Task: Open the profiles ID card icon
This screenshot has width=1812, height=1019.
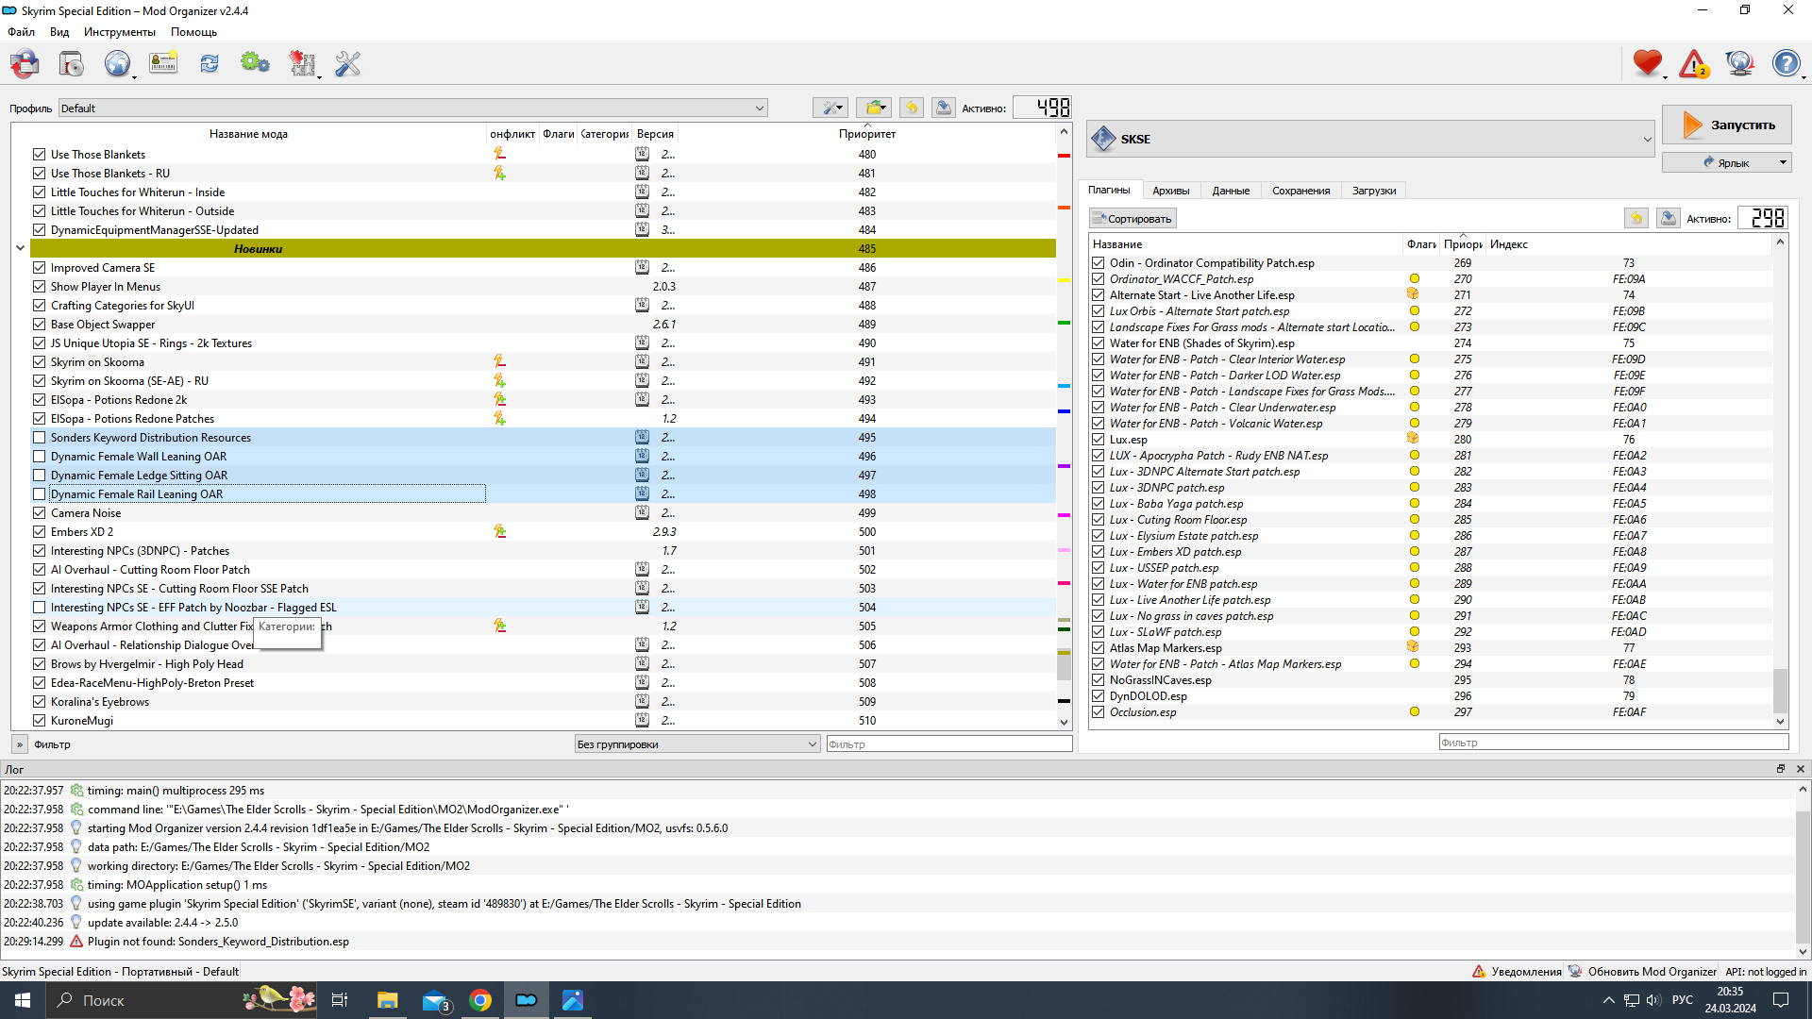Action: (x=163, y=64)
